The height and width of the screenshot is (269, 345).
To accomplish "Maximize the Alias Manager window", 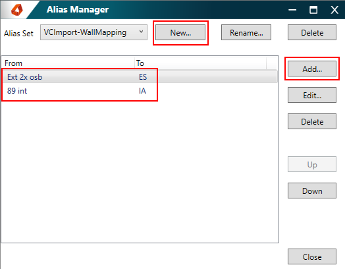I will tap(313, 10).
